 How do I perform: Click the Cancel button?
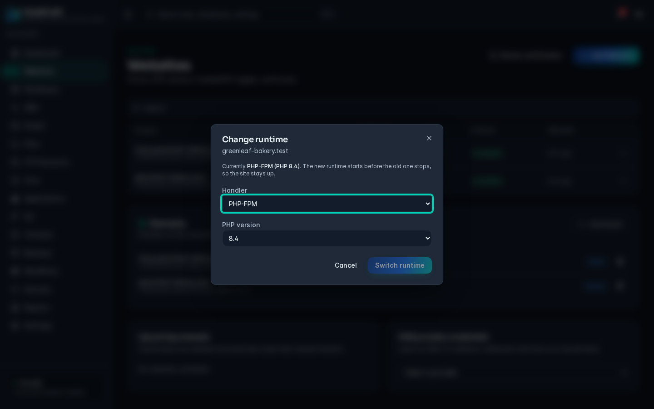pos(346,265)
